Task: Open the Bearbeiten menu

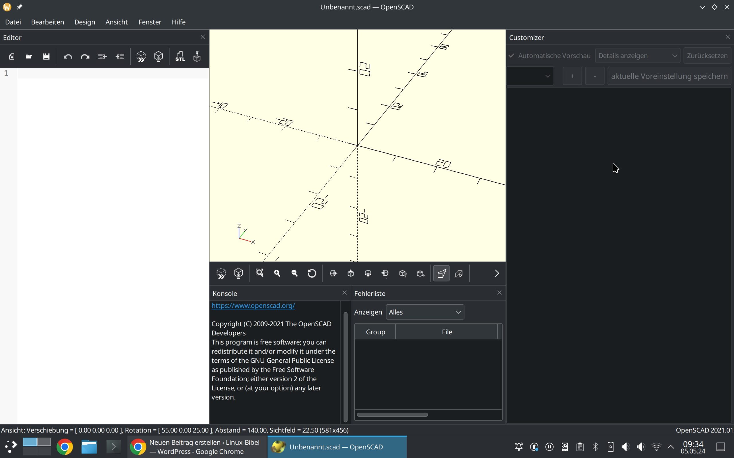Action: pos(48,22)
